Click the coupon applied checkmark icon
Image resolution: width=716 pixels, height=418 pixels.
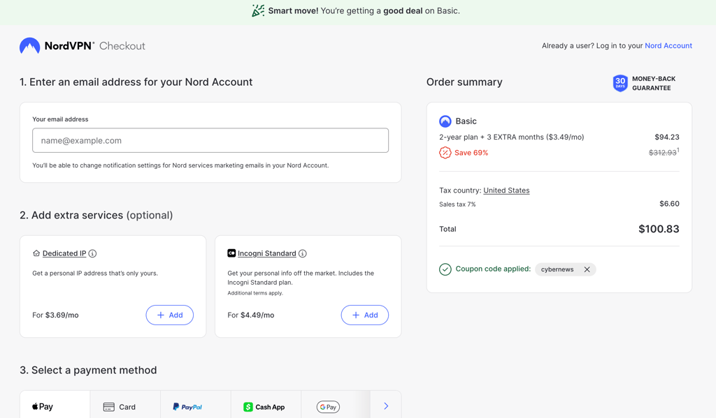tap(445, 269)
